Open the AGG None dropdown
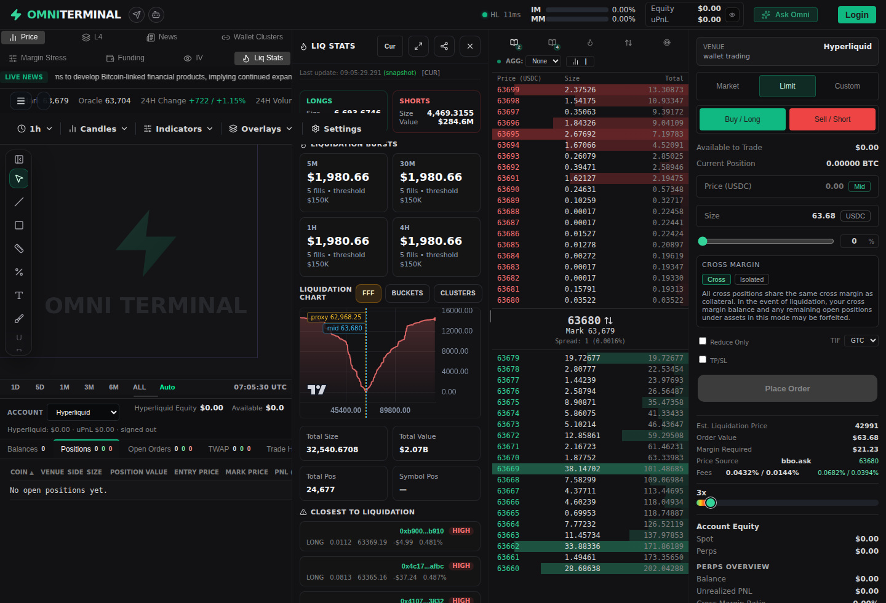This screenshot has height=603, width=886. click(x=543, y=62)
